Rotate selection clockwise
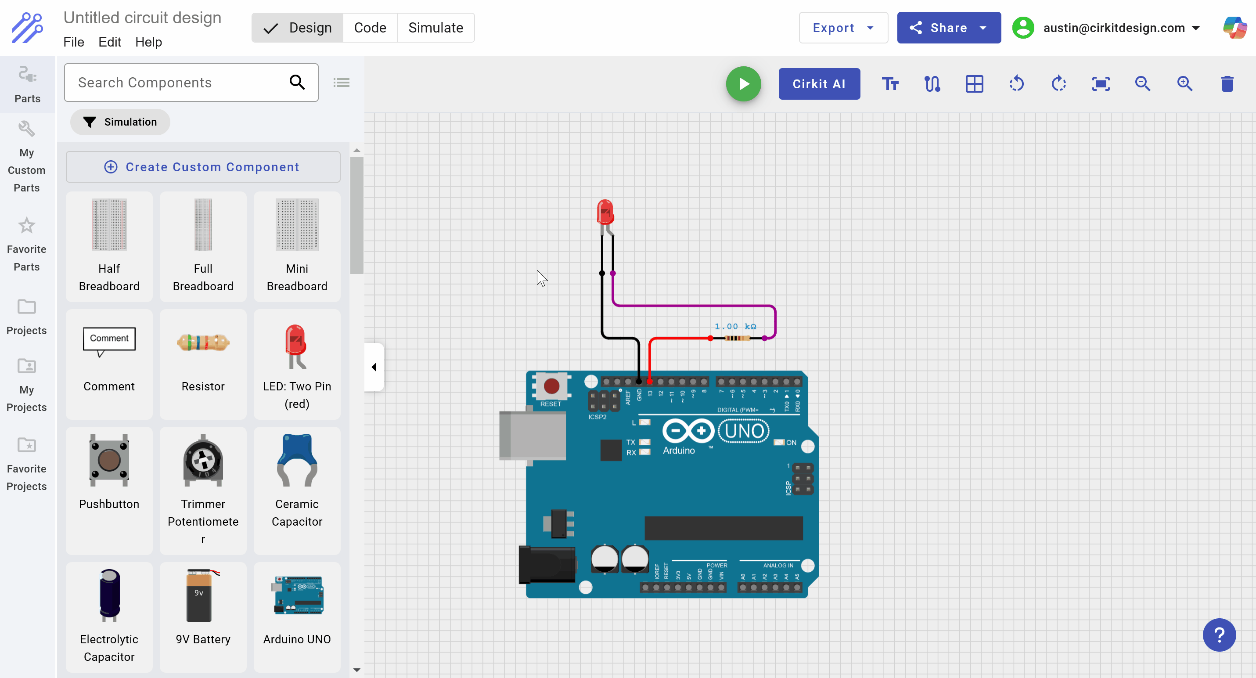This screenshot has width=1256, height=678. (1058, 84)
